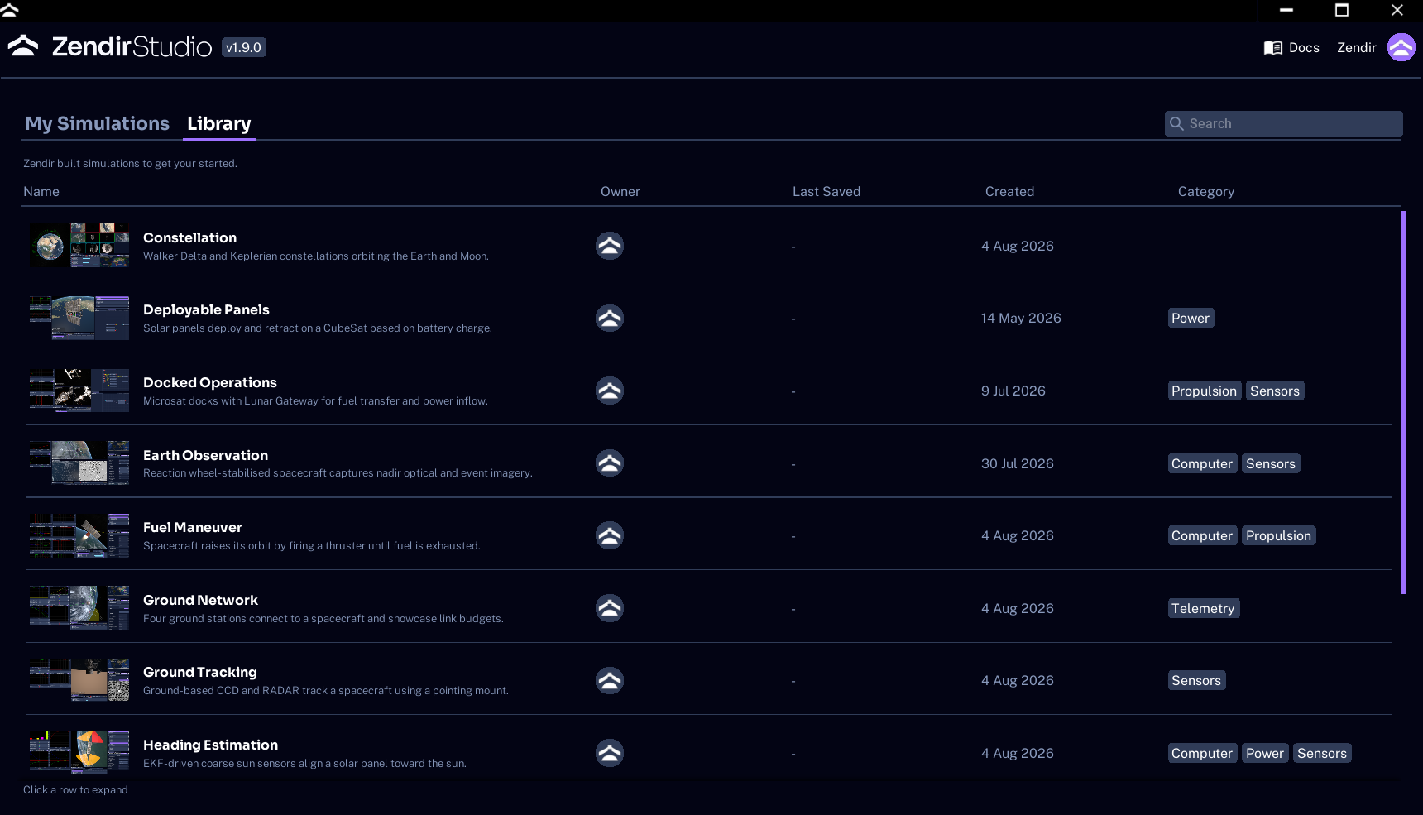Click the Zendir account name link
Image resolution: width=1423 pixels, height=815 pixels.
click(x=1357, y=48)
